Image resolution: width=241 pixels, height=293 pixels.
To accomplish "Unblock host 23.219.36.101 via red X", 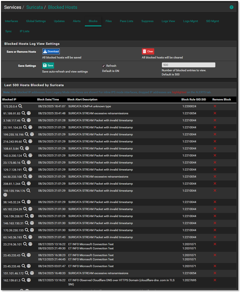I will click(x=215, y=244).
